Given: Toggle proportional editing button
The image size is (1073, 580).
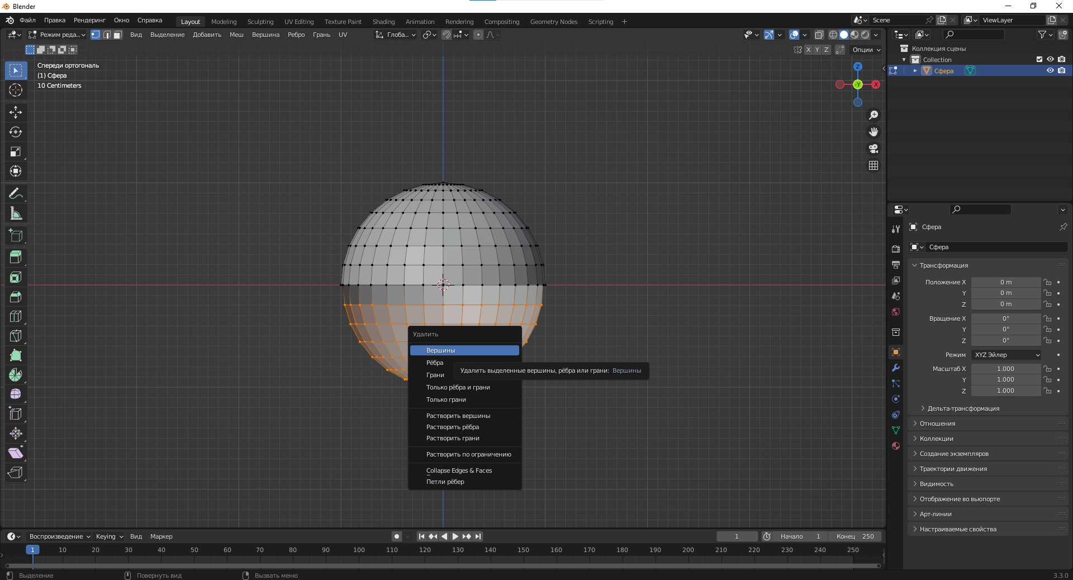Looking at the screenshot, I should point(478,35).
